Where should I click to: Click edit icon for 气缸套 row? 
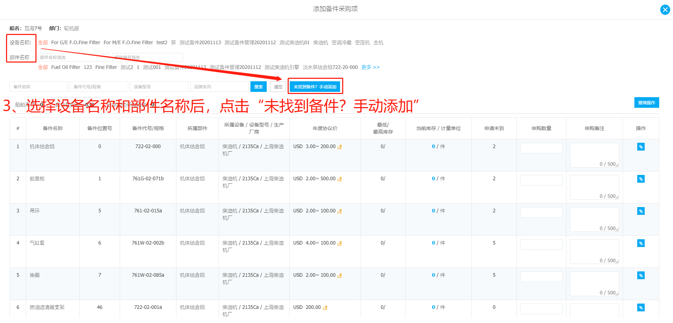click(641, 243)
